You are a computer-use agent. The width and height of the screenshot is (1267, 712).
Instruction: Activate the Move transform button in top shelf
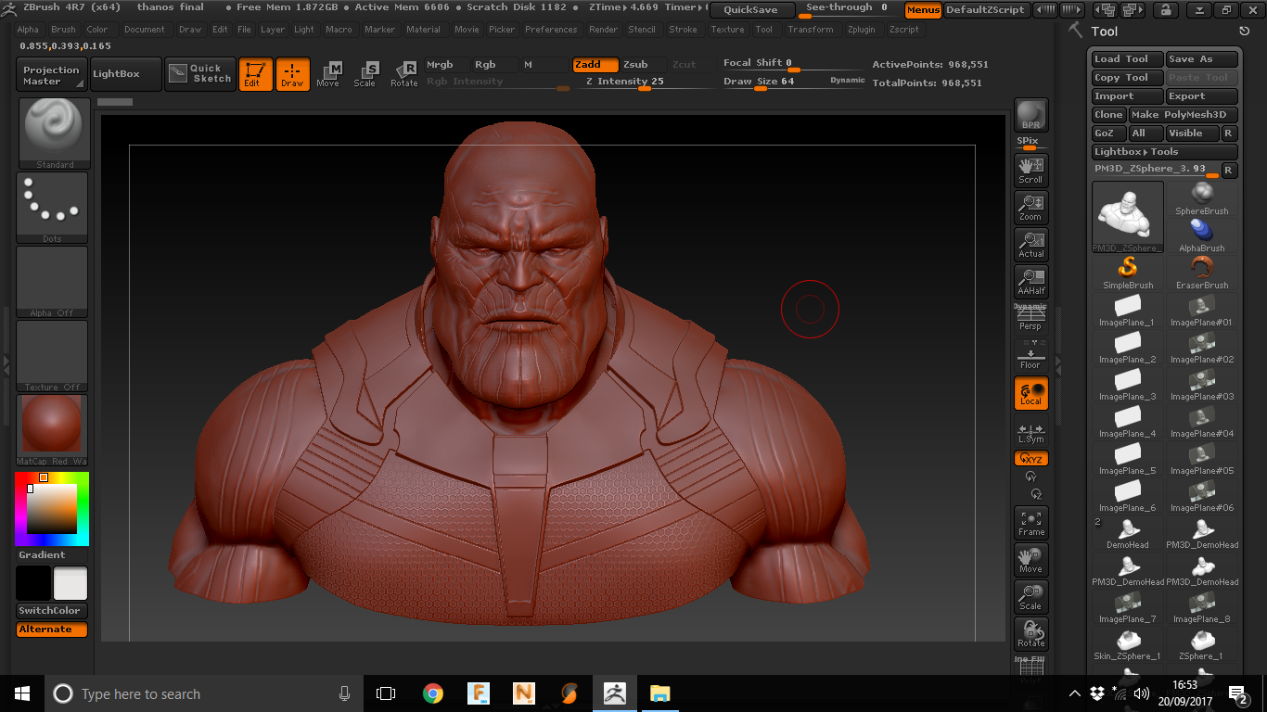pyautogui.click(x=327, y=74)
